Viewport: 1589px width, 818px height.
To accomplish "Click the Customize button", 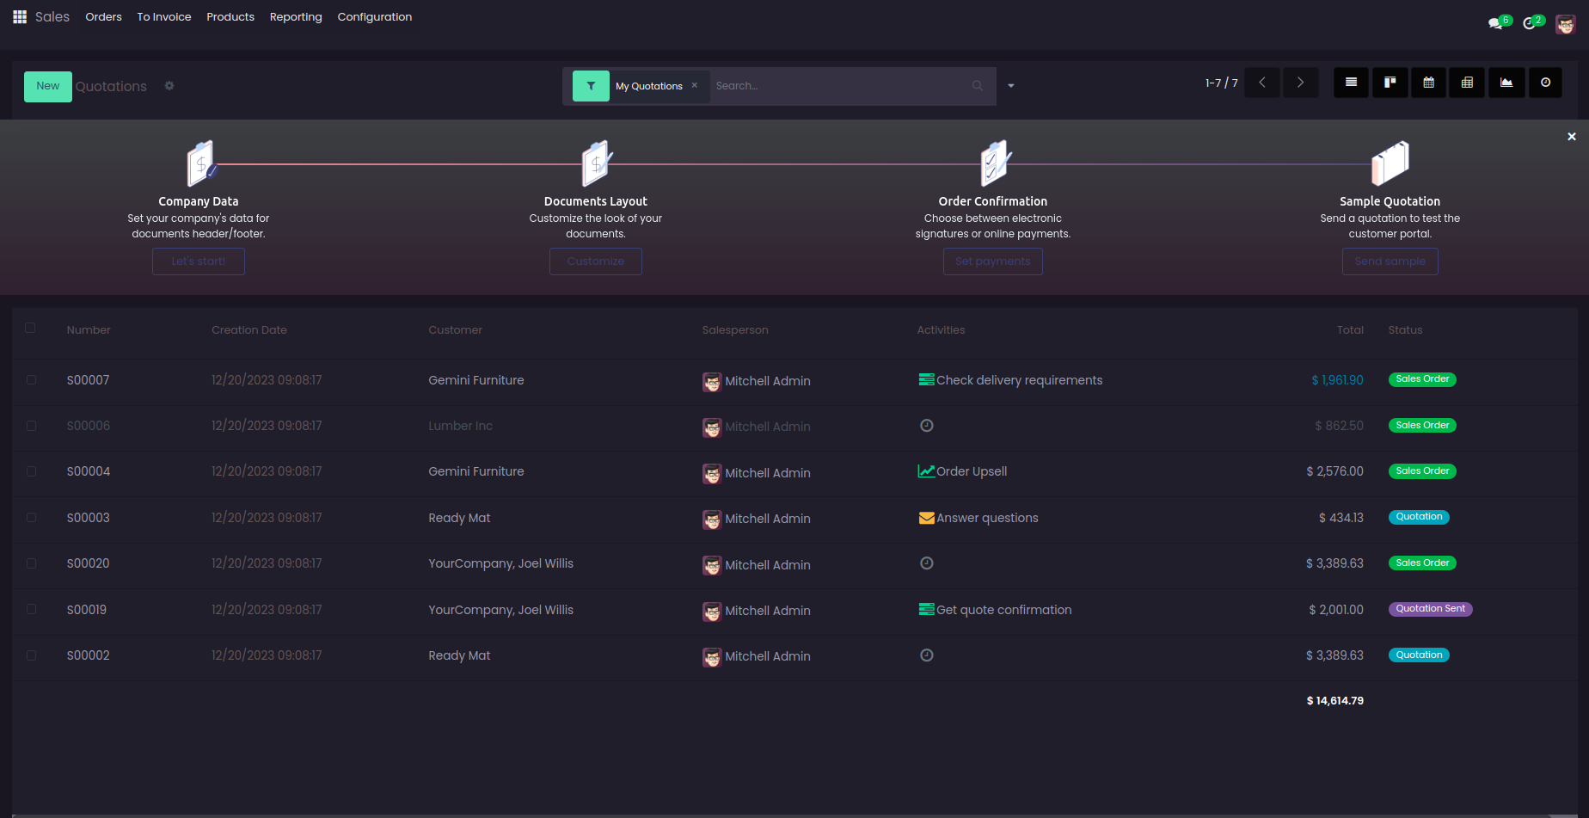I will point(596,261).
